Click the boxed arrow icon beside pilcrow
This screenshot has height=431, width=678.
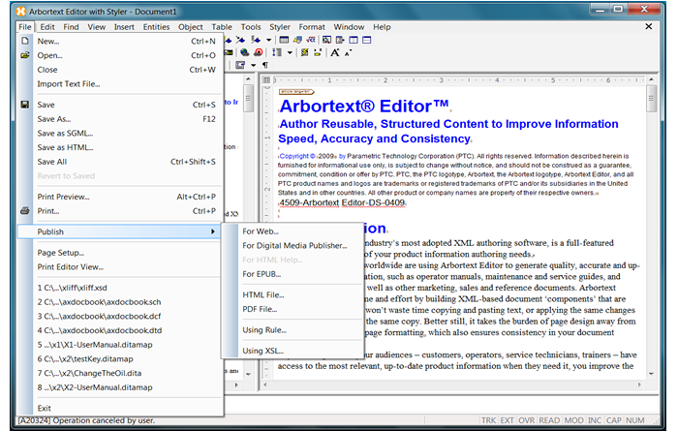click(240, 65)
